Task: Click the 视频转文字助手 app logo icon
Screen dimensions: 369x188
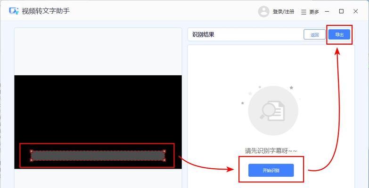Action: pos(14,11)
